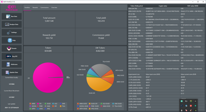The width and height of the screenshot is (206, 112).
Task: Click the NVIDIA icon in system tray
Action: pos(195,110)
